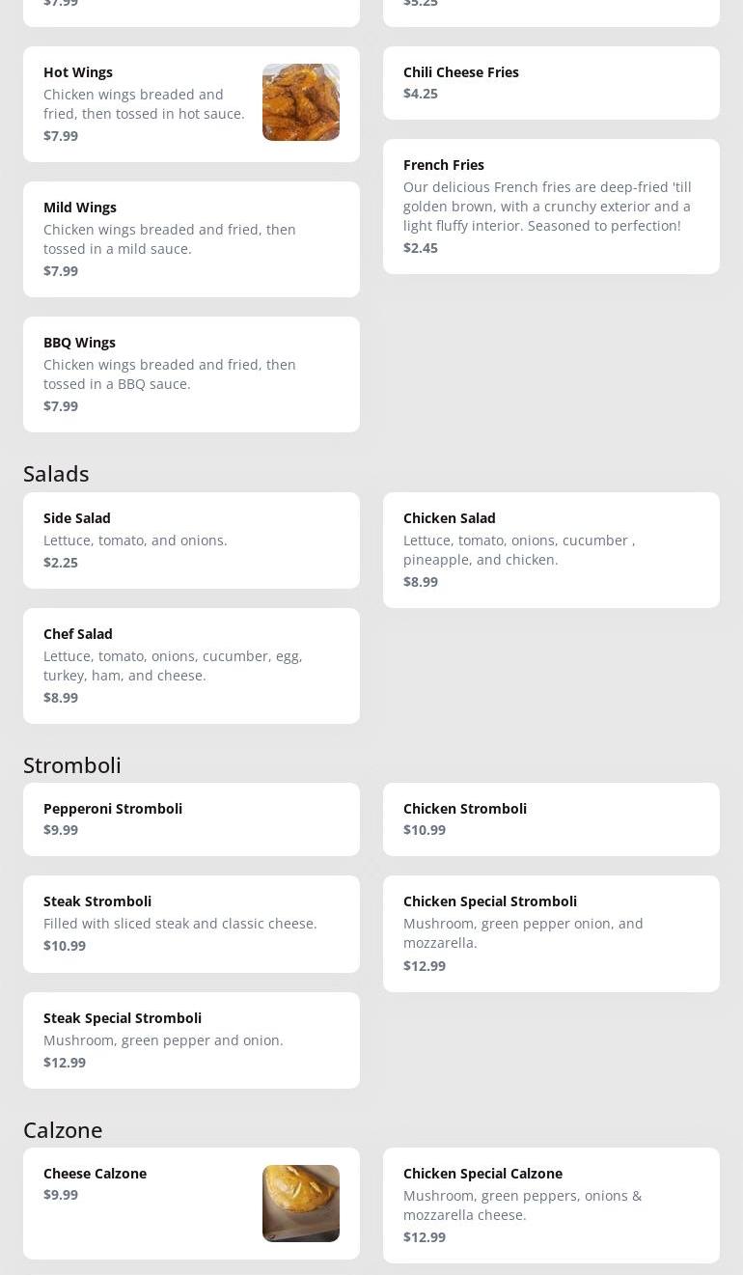
Task: Choose BBQ Wings from the menu
Action: [191, 374]
